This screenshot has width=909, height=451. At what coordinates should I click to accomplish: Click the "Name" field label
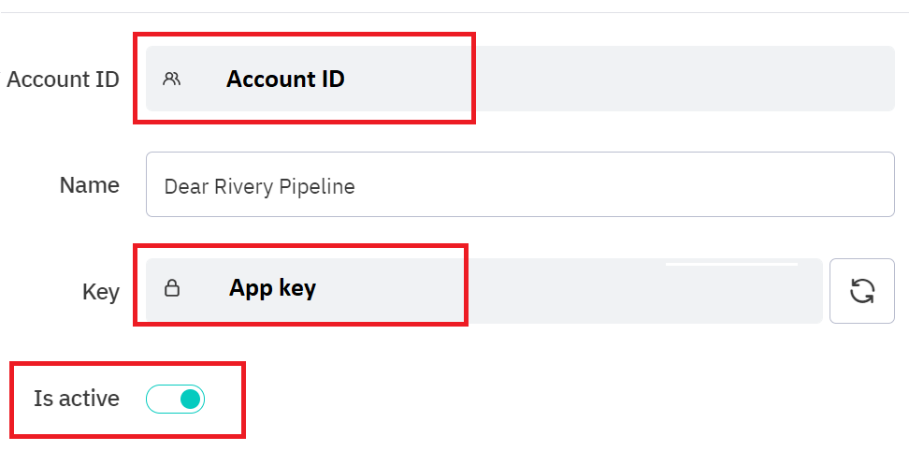pyautogui.click(x=89, y=185)
